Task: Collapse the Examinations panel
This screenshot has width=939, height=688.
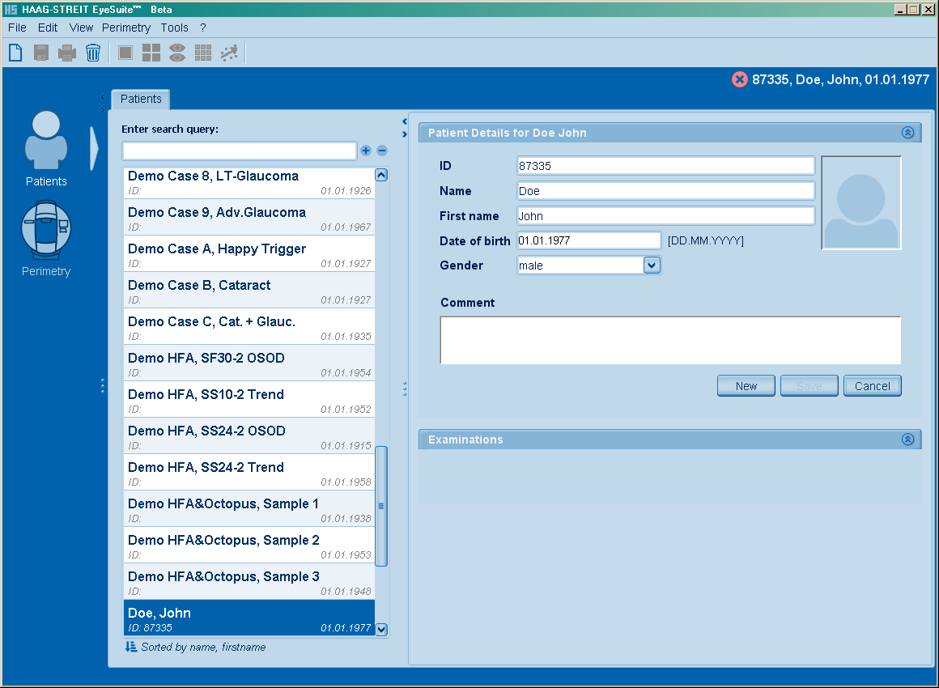Action: tap(907, 440)
